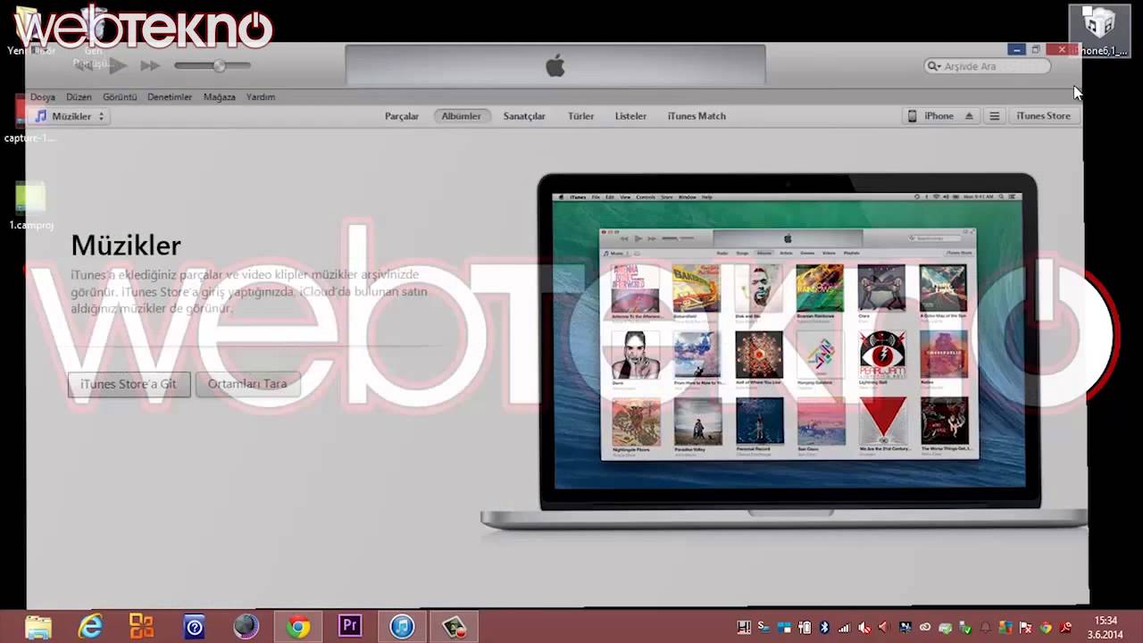Switch to the Sanatçılar tab
The width and height of the screenshot is (1143, 643).
(524, 116)
